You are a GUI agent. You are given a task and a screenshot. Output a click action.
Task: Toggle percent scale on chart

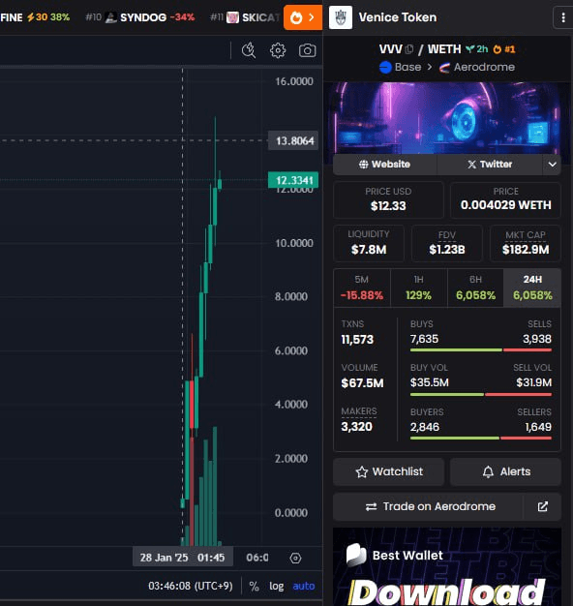tap(254, 586)
